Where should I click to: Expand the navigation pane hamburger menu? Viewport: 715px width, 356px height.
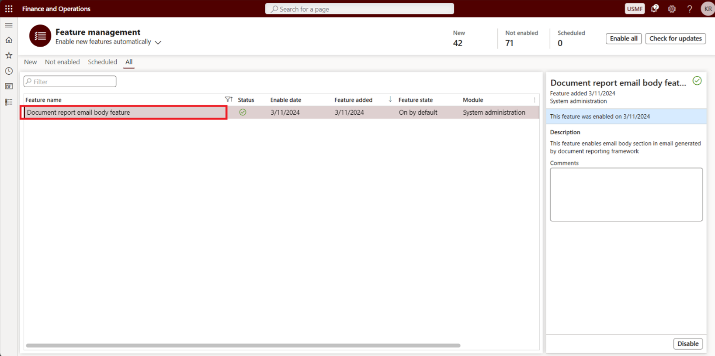(x=9, y=25)
